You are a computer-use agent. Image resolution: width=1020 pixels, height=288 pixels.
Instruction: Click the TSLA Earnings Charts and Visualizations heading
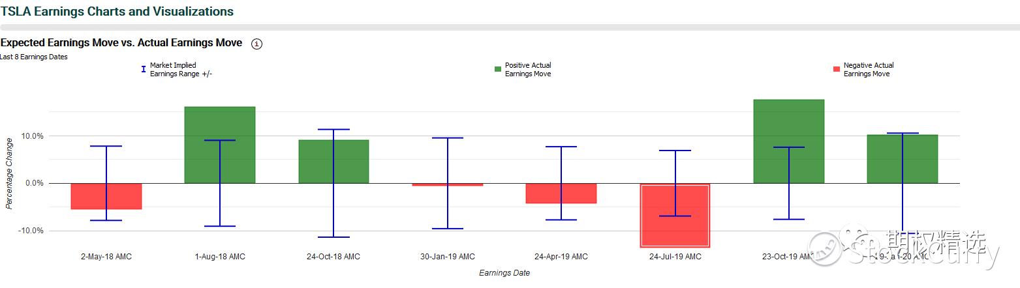pyautogui.click(x=117, y=12)
